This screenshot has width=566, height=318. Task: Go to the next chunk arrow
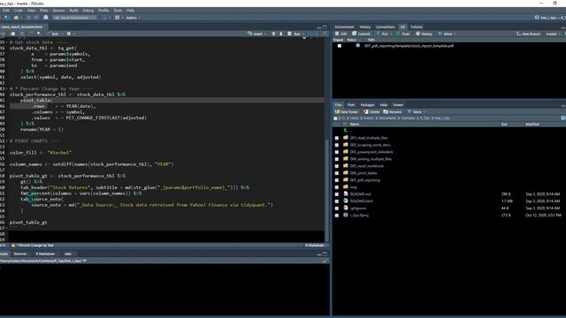tap(281, 34)
